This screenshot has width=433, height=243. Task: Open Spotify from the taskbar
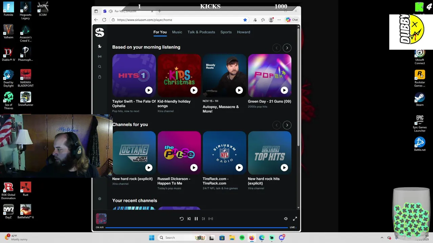(x=242, y=238)
